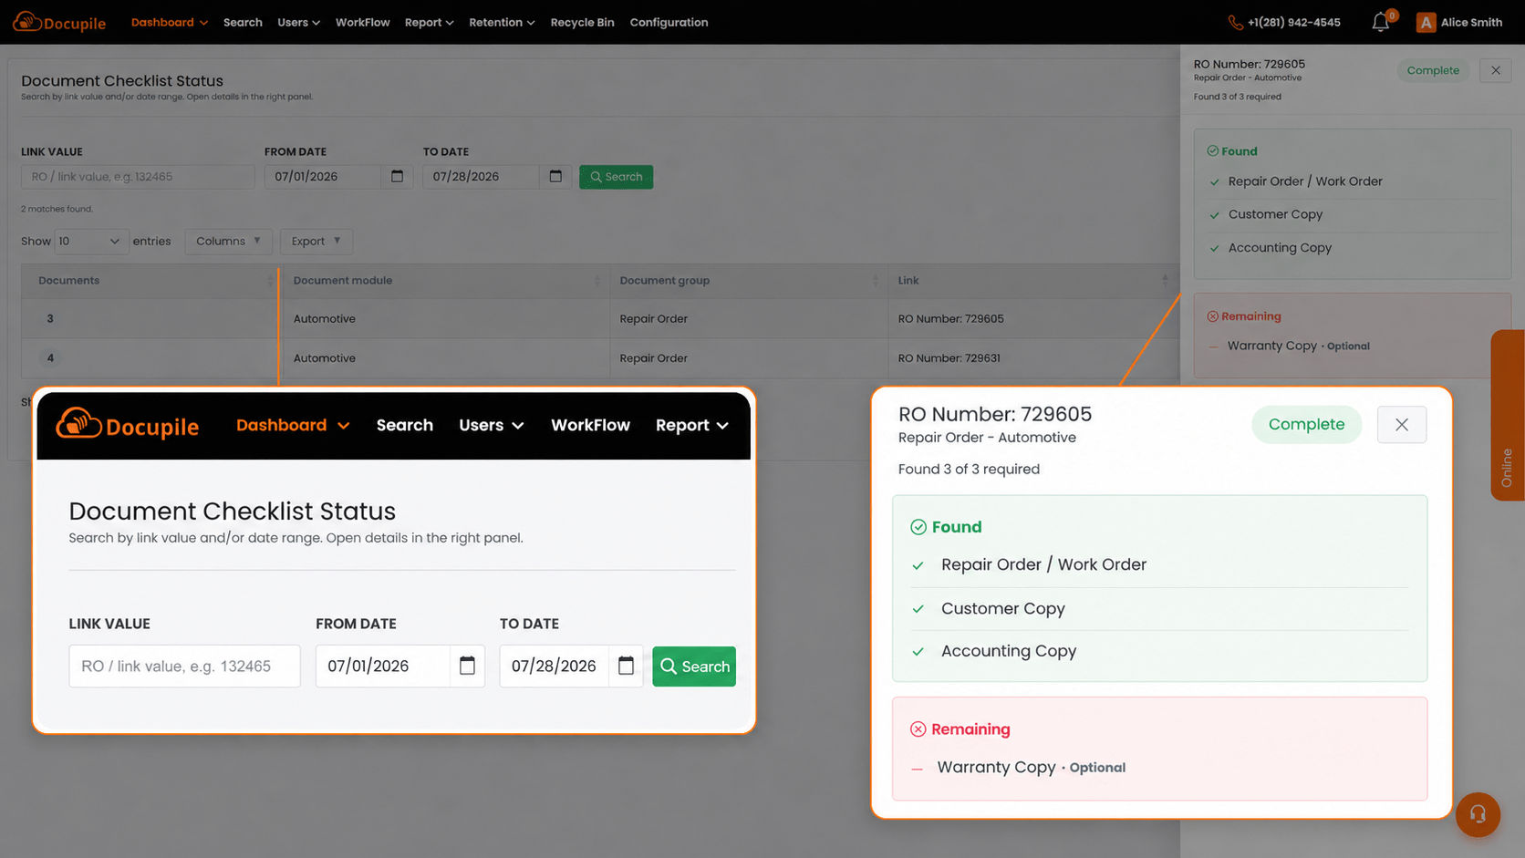Click the large green Search button in the enlarged callout
The height and width of the screenshot is (858, 1525).
tap(694, 667)
